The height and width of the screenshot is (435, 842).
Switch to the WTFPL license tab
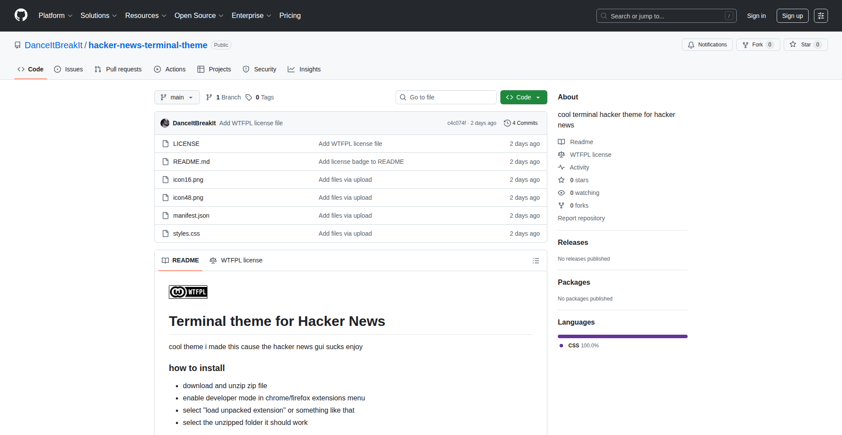tap(236, 260)
